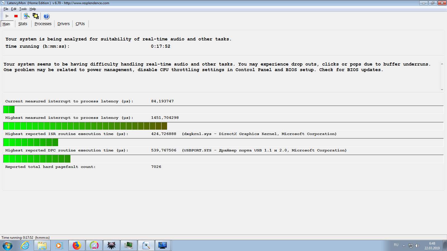Switch to the Drivers tab

point(64,24)
